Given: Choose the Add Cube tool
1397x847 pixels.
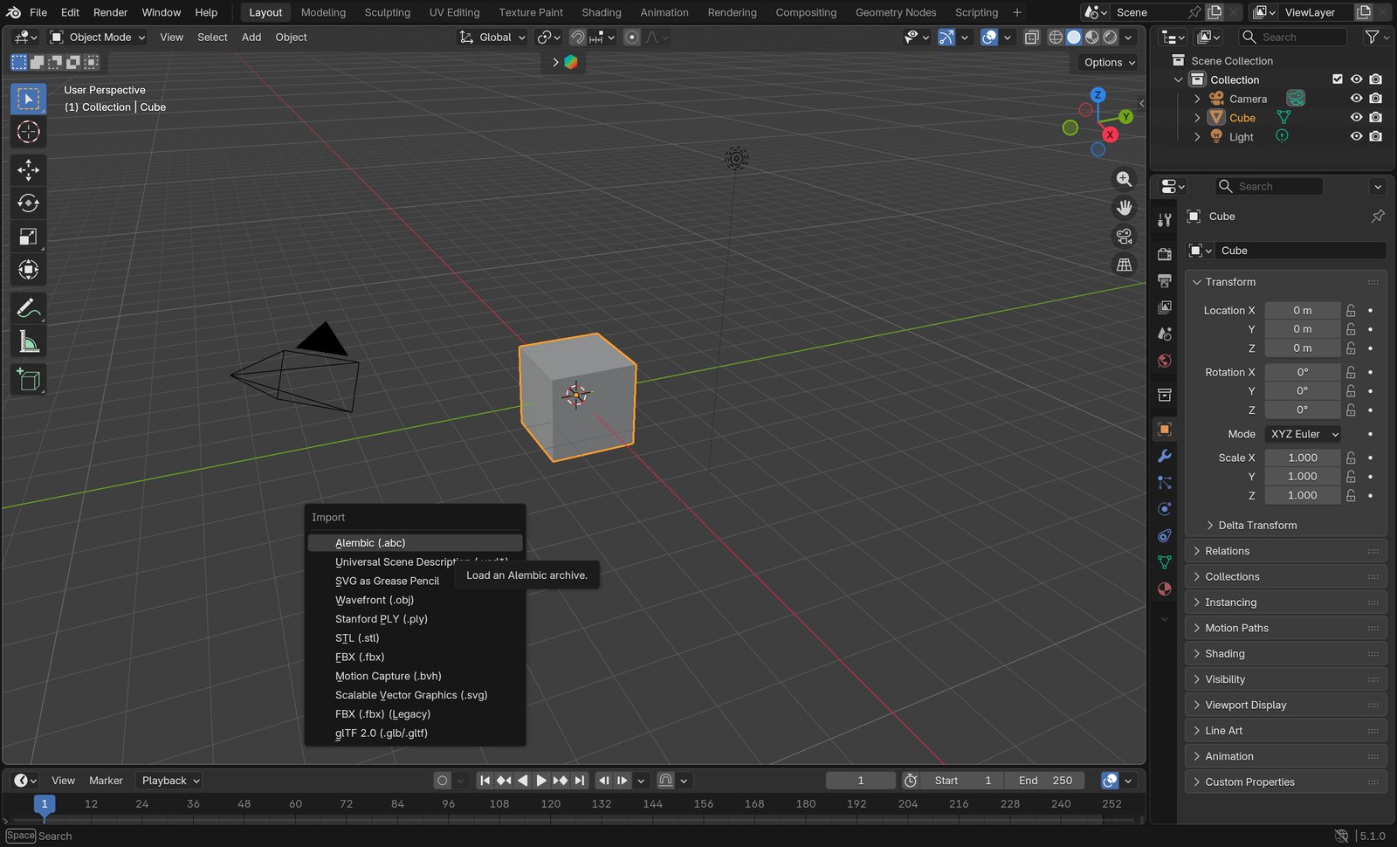Looking at the screenshot, I should pyautogui.click(x=28, y=380).
